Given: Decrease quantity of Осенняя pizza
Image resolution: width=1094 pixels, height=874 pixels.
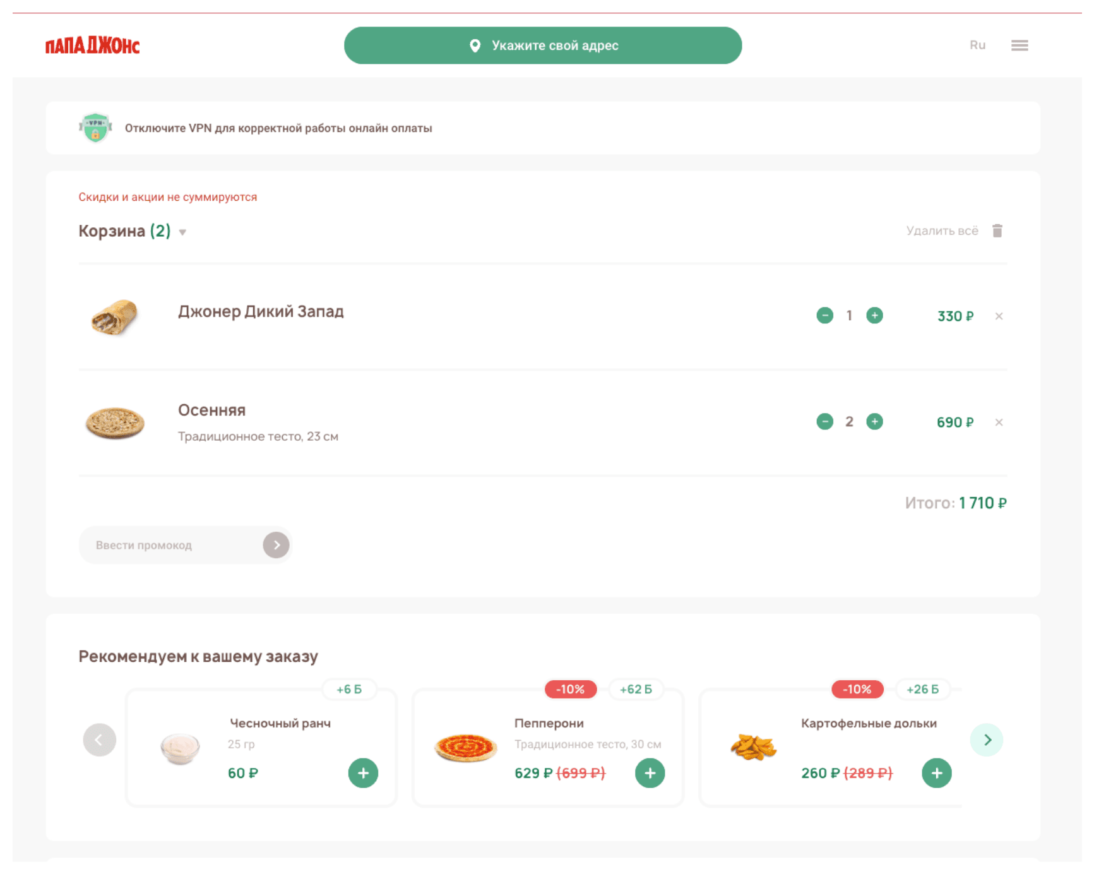Looking at the screenshot, I should [824, 422].
